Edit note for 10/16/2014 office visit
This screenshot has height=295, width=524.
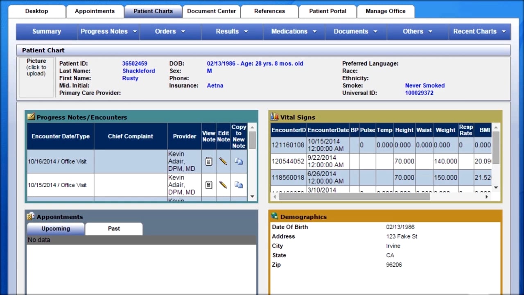(223, 161)
